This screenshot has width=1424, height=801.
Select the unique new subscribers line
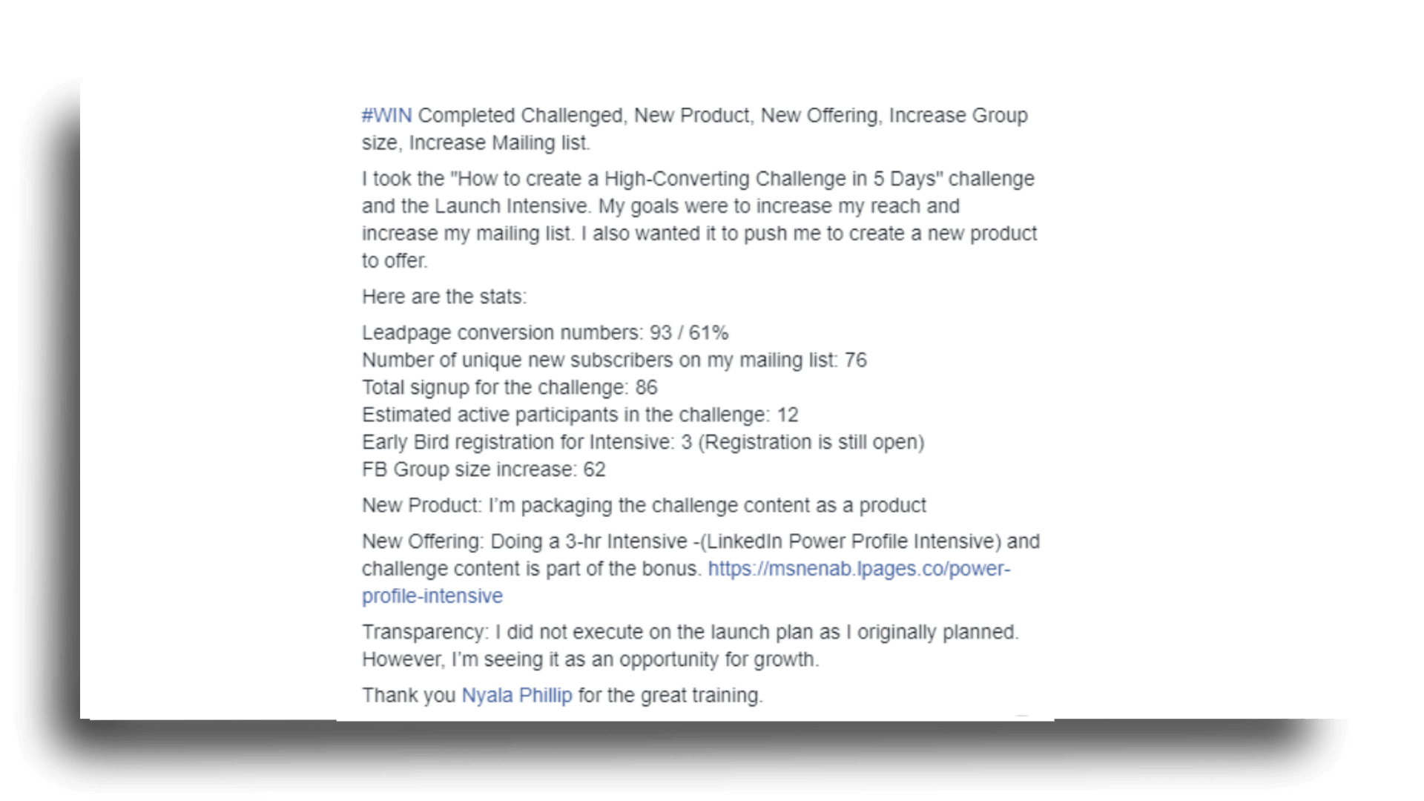[614, 360]
